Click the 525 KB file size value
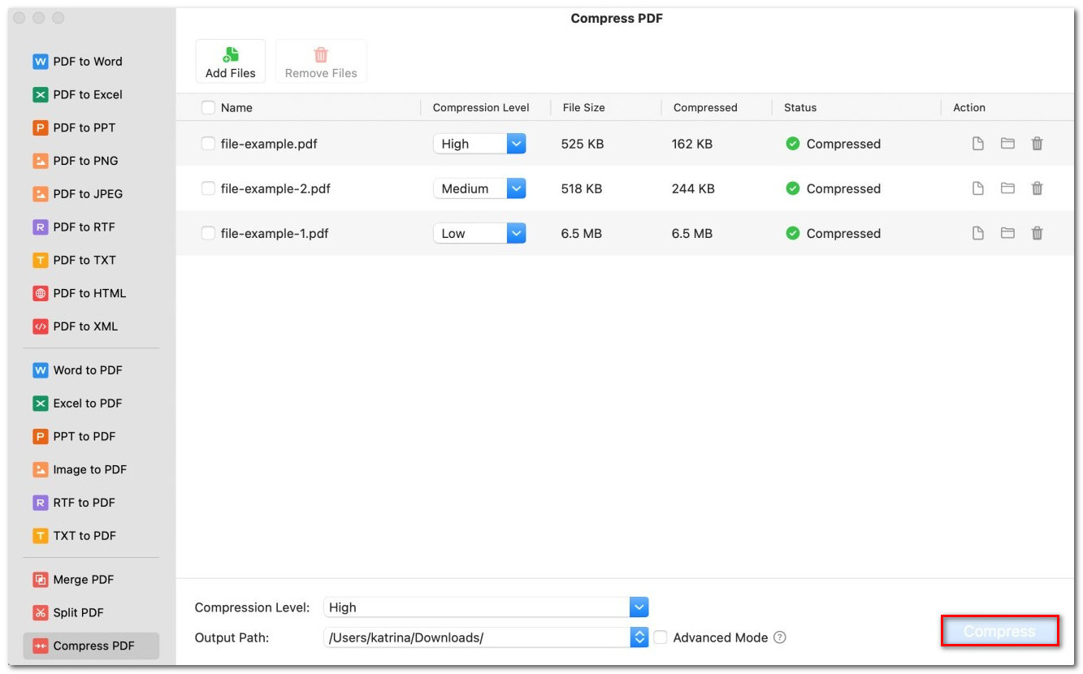Image resolution: width=1083 pixels, height=674 pixels. (x=583, y=144)
